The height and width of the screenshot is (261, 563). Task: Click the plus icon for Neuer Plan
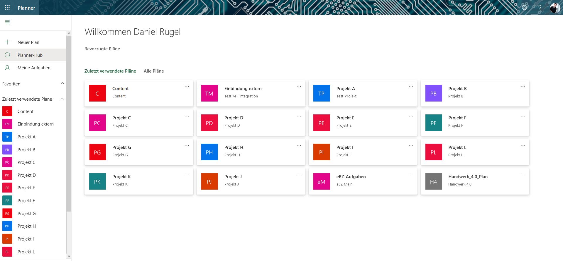pos(7,42)
